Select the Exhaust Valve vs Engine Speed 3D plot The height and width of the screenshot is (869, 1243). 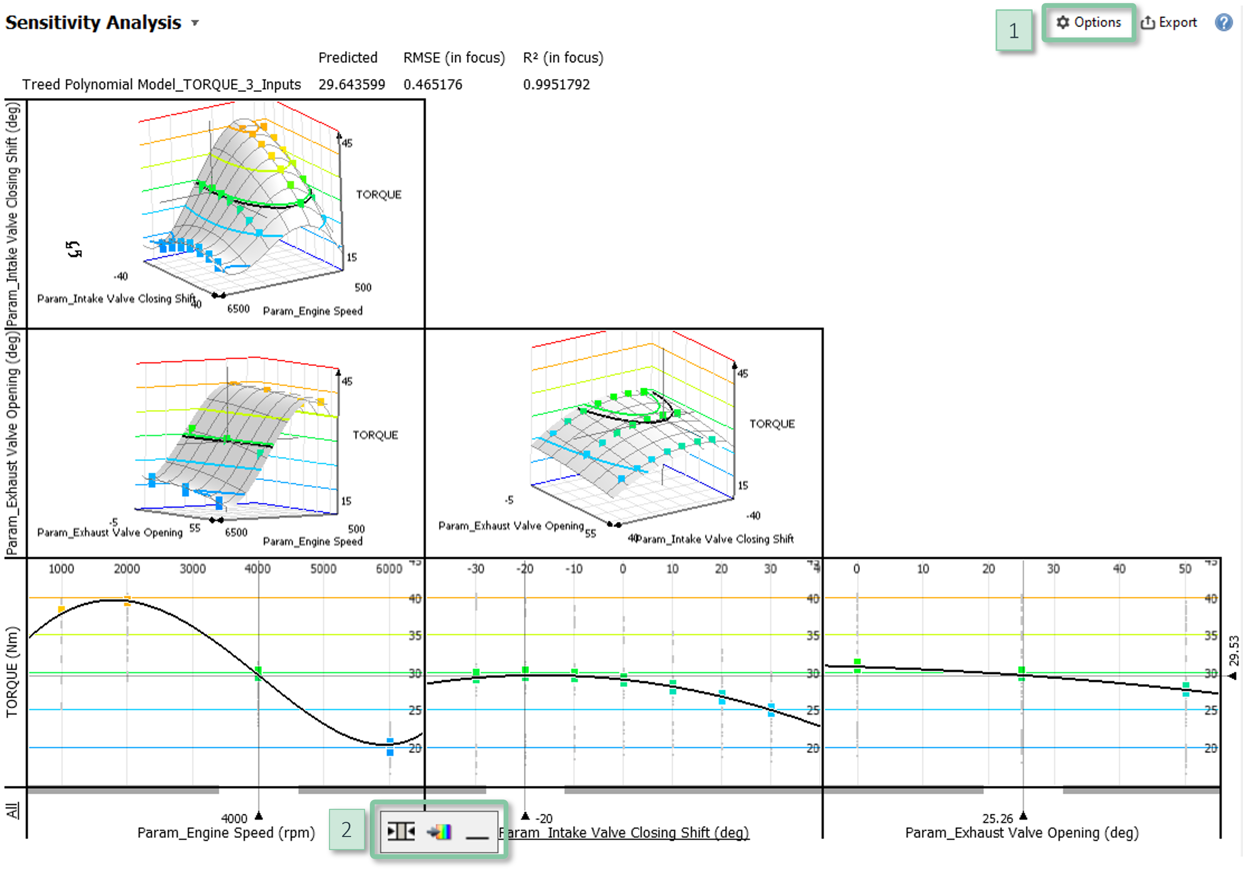pos(226,443)
